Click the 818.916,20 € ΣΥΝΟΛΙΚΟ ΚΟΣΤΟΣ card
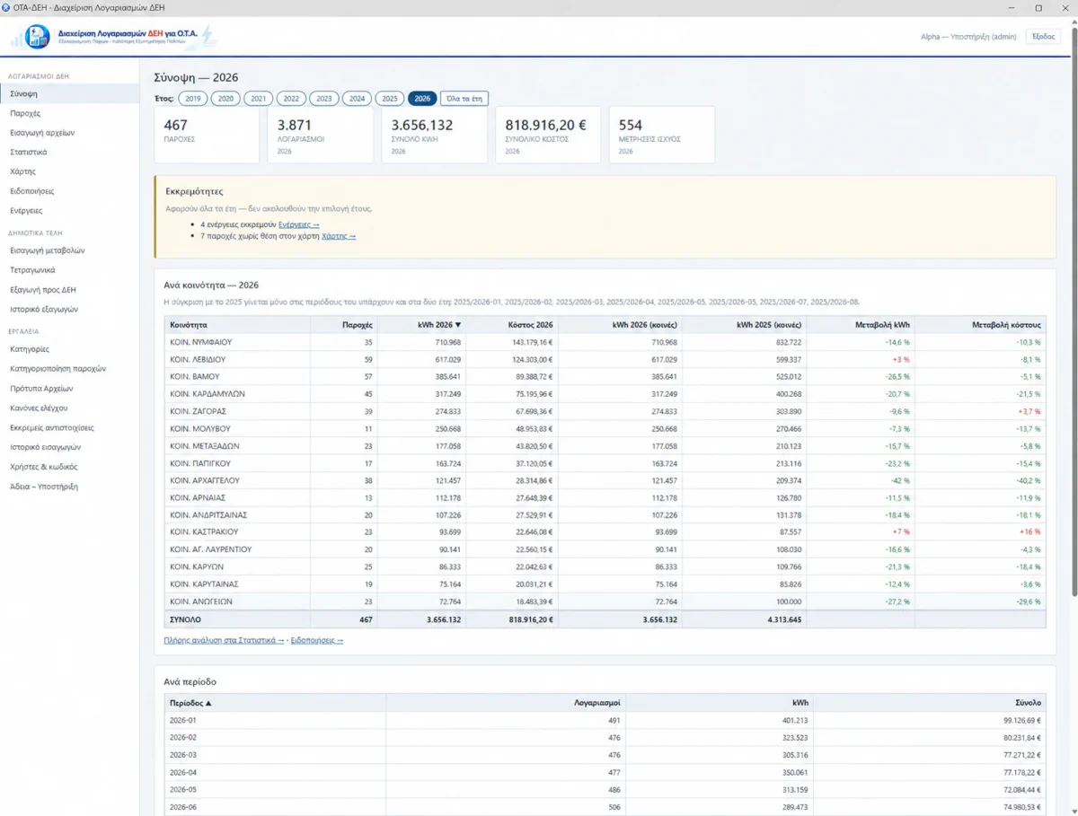This screenshot has height=816, width=1078. coord(548,135)
